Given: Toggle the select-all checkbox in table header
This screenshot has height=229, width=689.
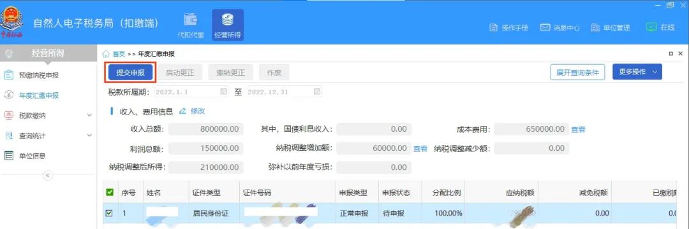Looking at the screenshot, I should pos(110,192).
